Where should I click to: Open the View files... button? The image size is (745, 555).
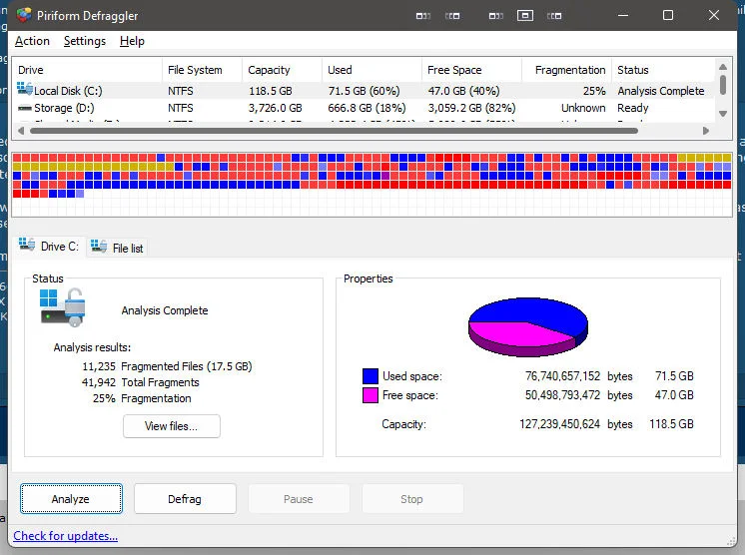(172, 426)
